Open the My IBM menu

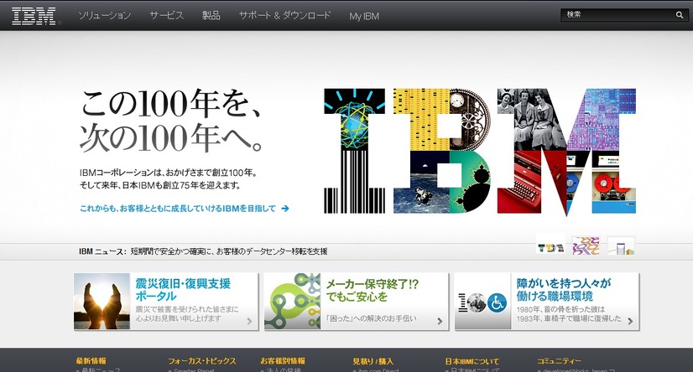[x=364, y=16]
